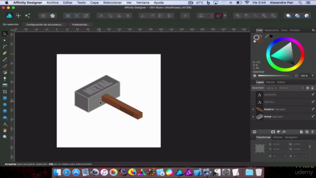Select the transform anchor point grid
The image size is (316, 178).
[x=260, y=148]
